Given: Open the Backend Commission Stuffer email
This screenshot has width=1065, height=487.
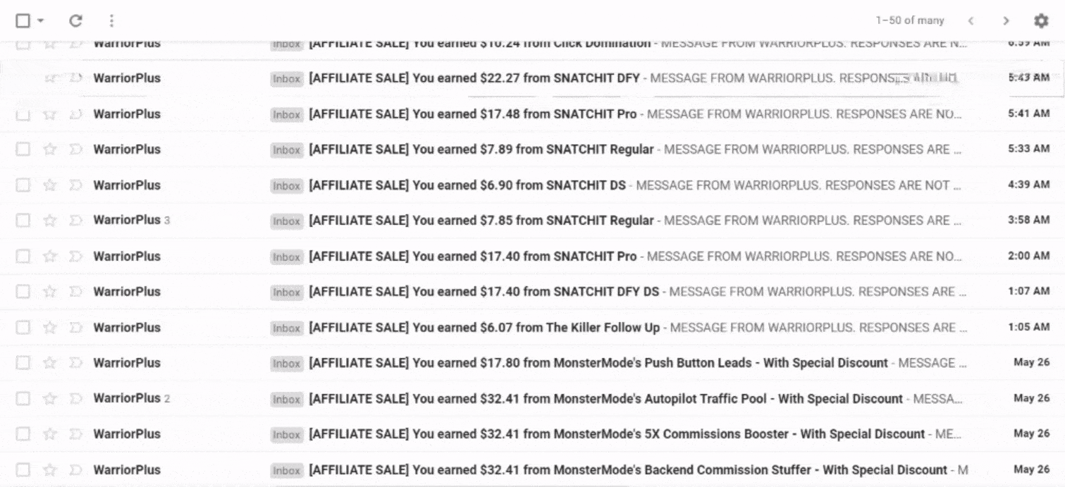Looking at the screenshot, I should pyautogui.click(x=627, y=469).
